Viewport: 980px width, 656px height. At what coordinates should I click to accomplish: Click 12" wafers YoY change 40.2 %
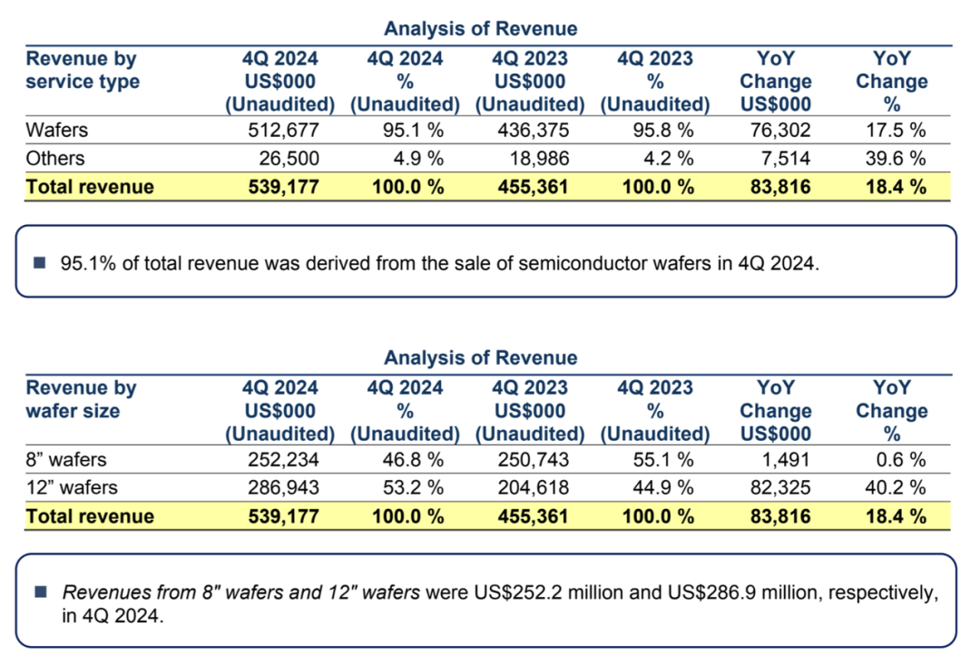tap(895, 487)
